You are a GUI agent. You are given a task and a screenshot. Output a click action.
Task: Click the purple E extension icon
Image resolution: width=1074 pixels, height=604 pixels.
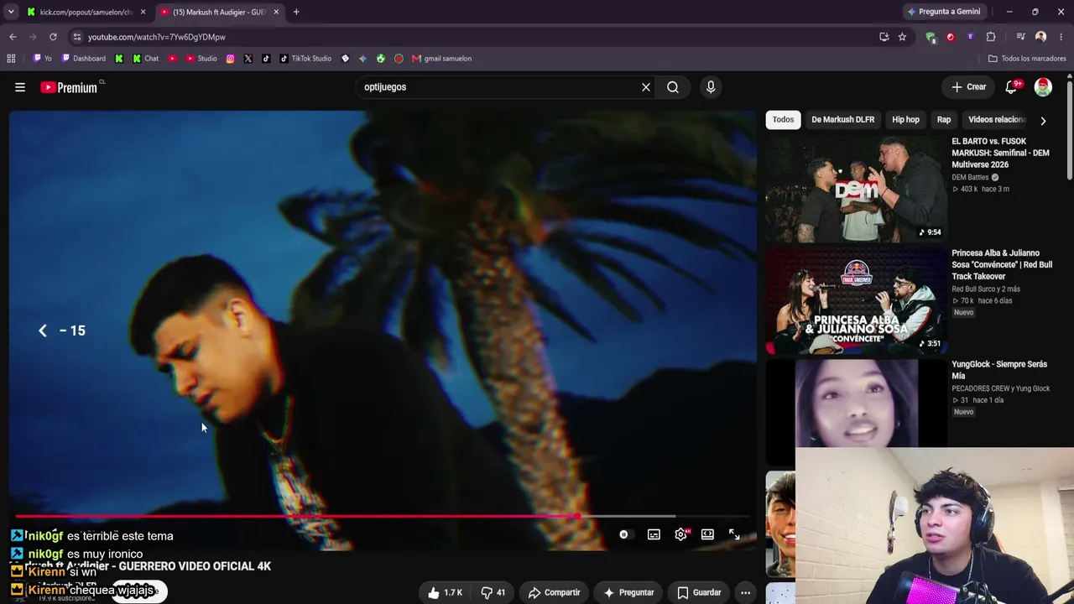971,37
